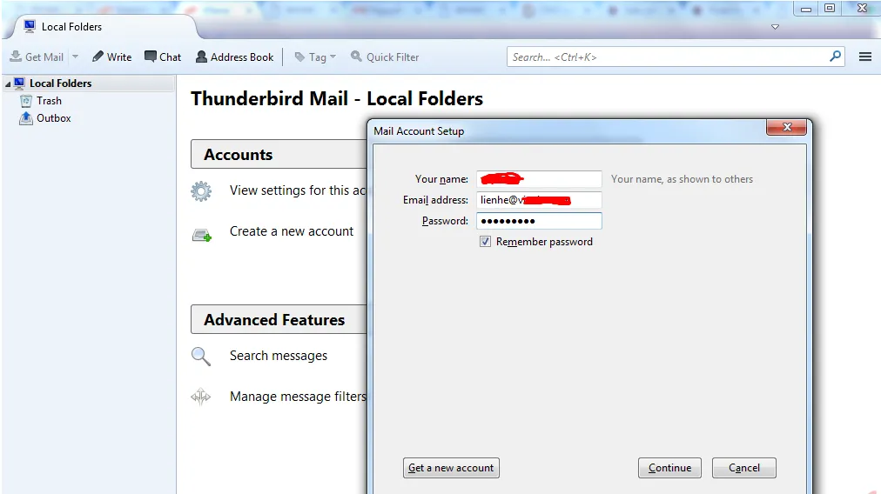
Task: Toggle the Remember password checkbox
Action: tap(485, 242)
